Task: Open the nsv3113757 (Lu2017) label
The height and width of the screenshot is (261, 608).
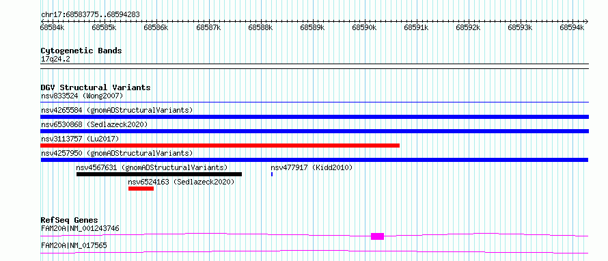Action: tap(80, 139)
